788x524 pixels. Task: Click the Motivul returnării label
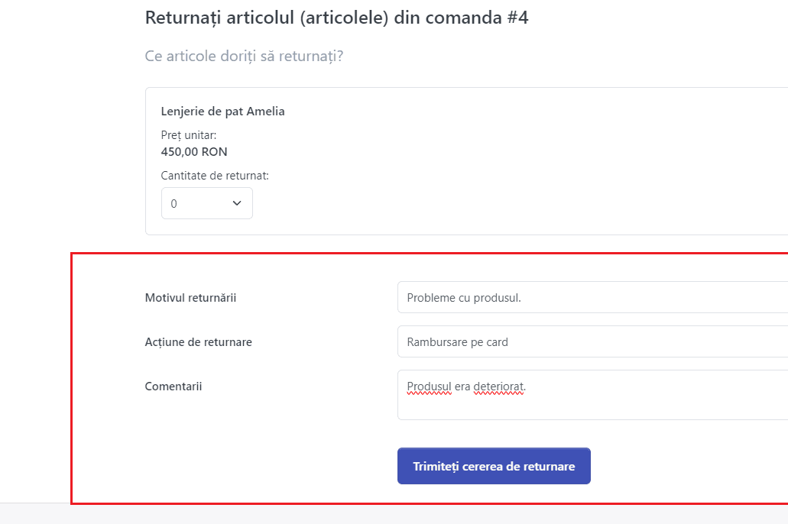(x=190, y=298)
